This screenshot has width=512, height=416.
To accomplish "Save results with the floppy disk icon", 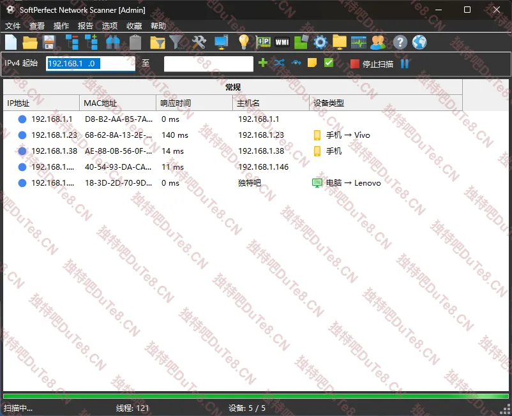I will [x=49, y=42].
